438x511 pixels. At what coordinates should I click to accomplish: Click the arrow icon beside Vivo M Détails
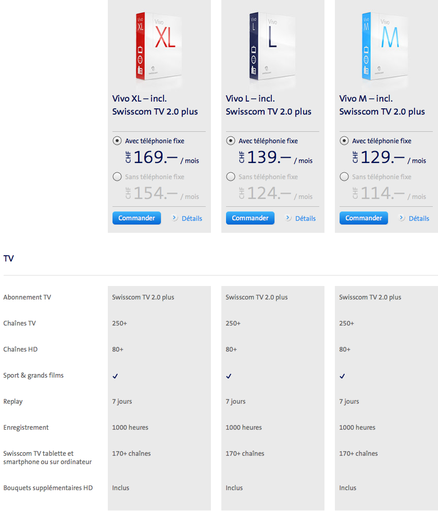pos(402,218)
